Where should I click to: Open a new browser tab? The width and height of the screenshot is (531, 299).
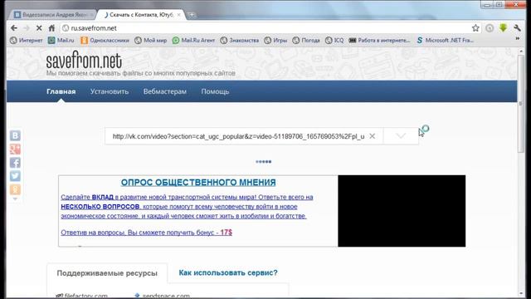pos(192,15)
